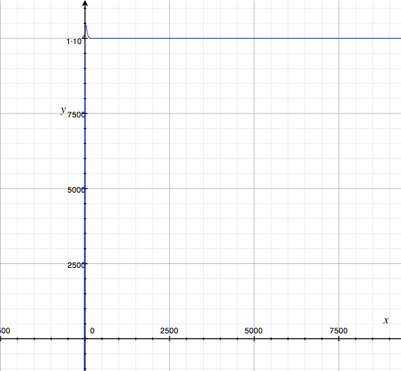Click the partial 500 label at left edge

(5, 331)
